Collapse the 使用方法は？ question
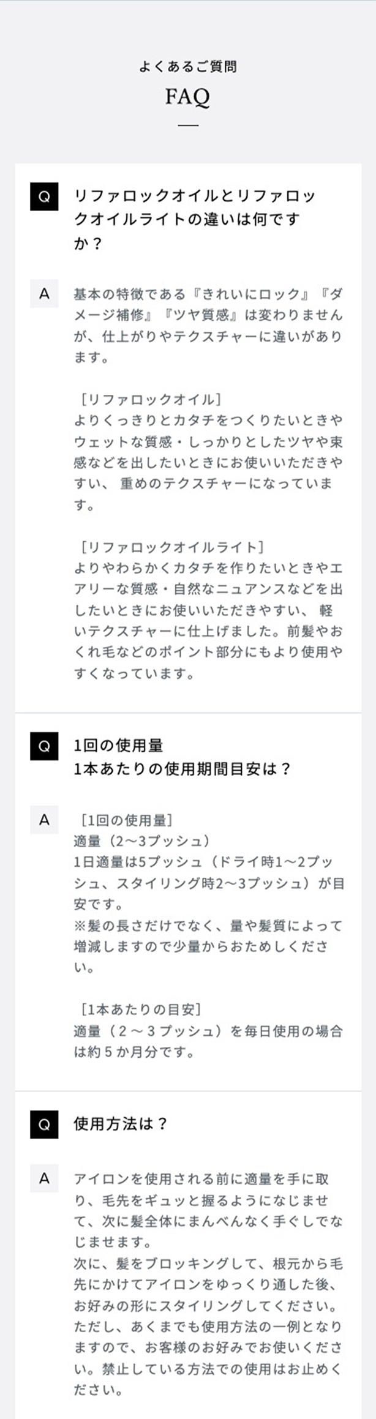 (x=121, y=1124)
